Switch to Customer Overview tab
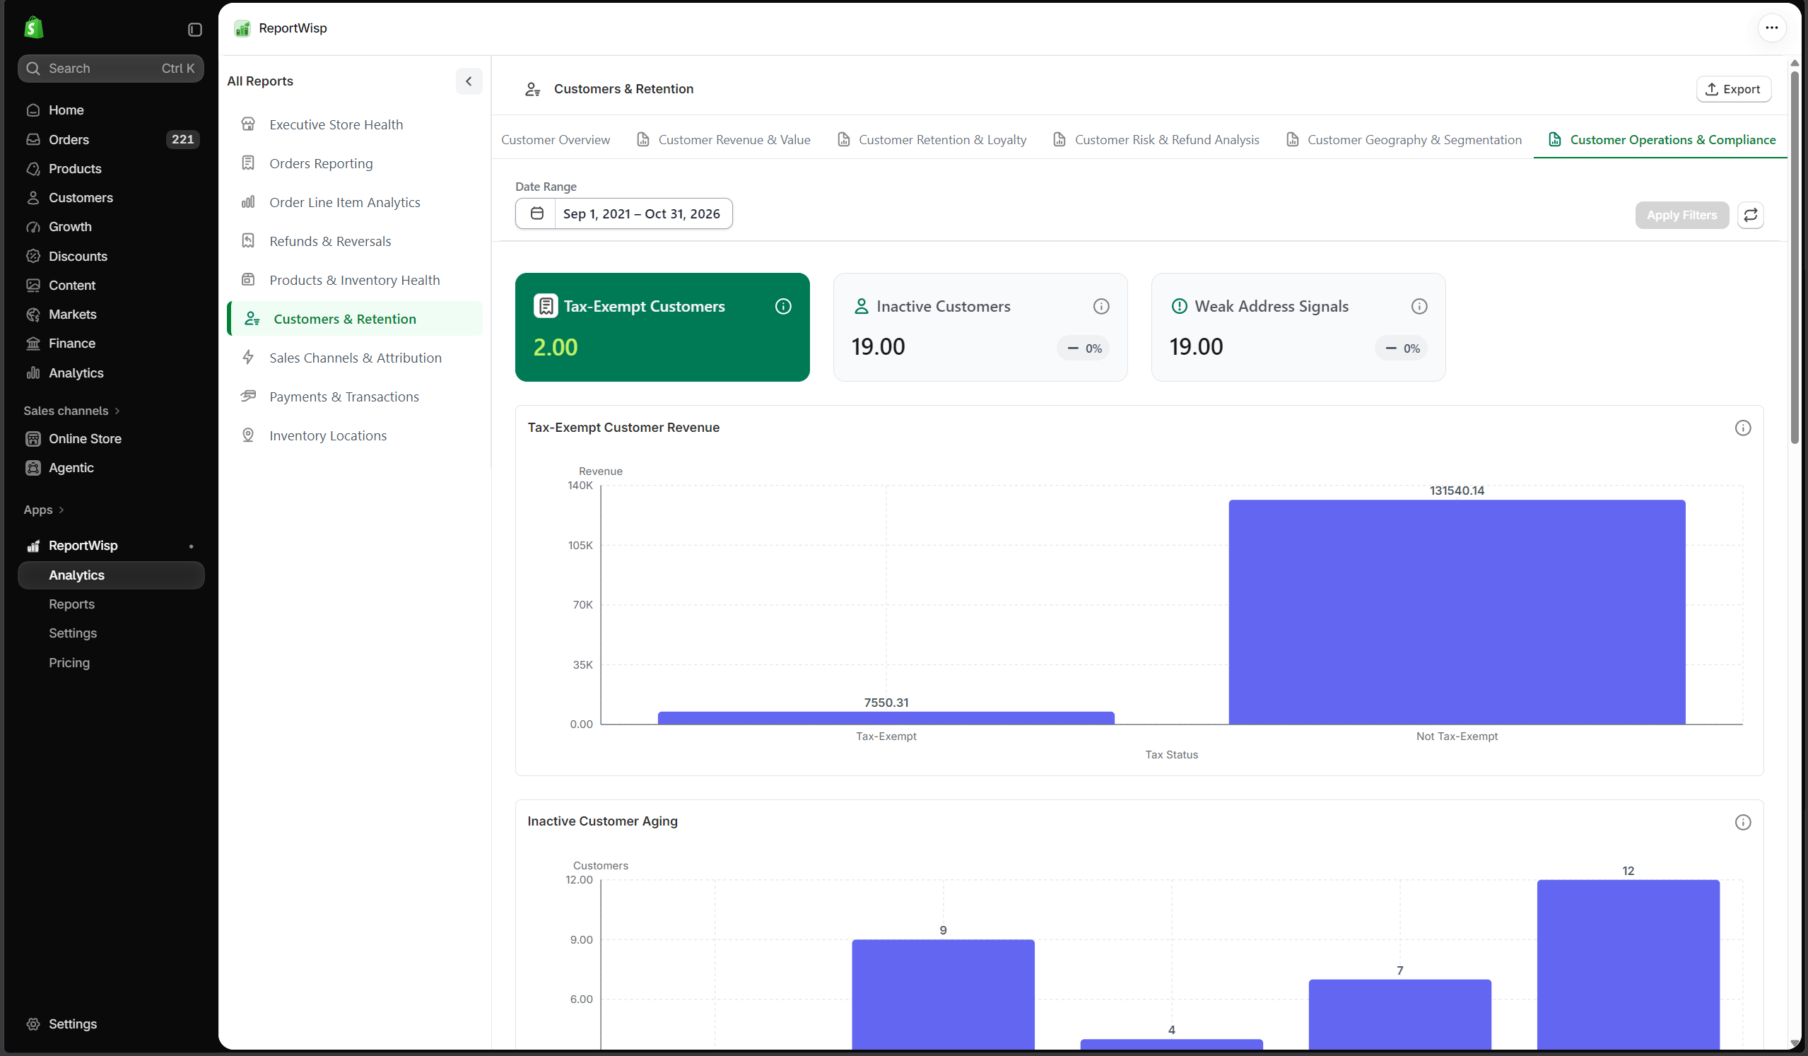The image size is (1808, 1056). click(556, 140)
